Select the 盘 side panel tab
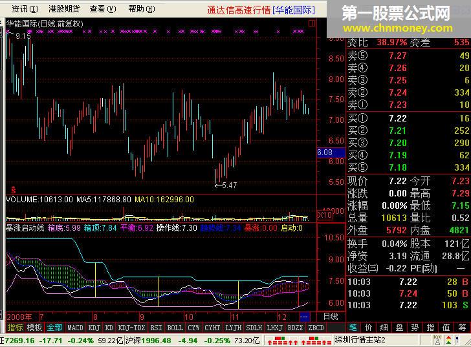 click(x=400, y=328)
